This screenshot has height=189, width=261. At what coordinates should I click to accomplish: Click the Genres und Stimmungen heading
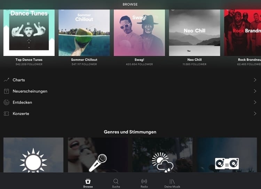130,132
